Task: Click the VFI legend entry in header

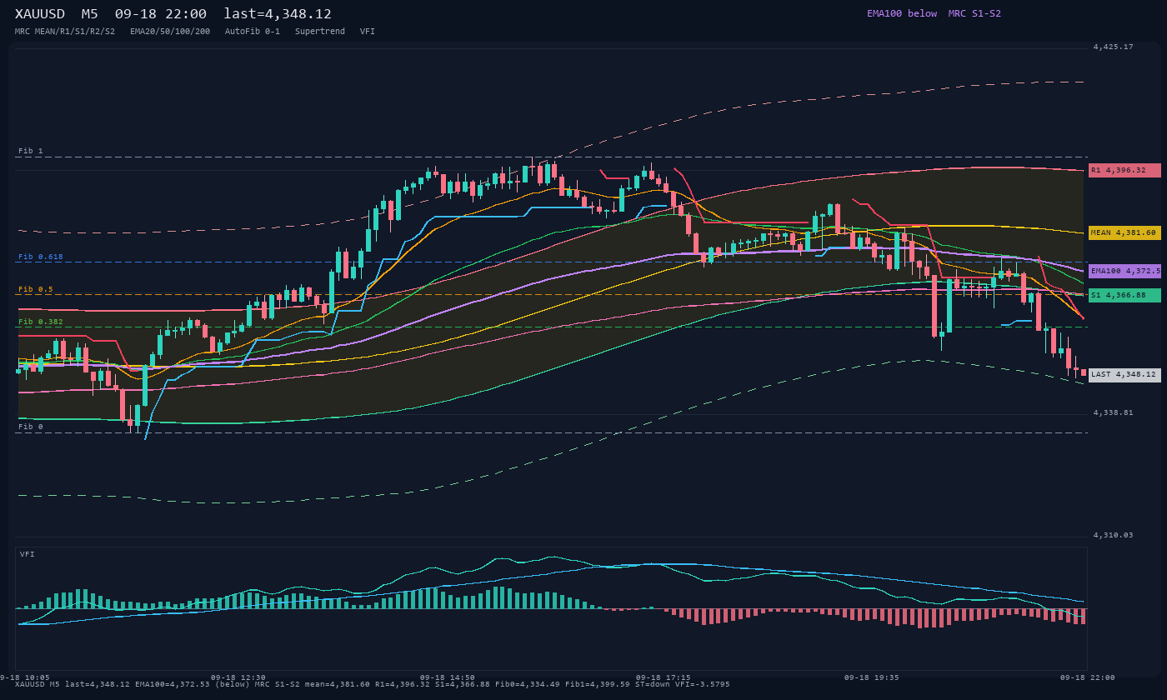Action: click(368, 32)
